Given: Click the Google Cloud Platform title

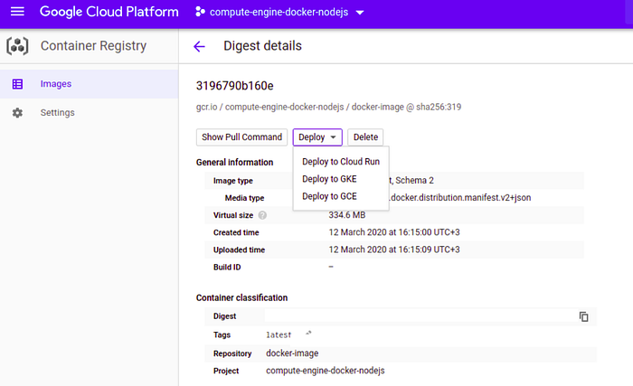Looking at the screenshot, I should pos(109,12).
